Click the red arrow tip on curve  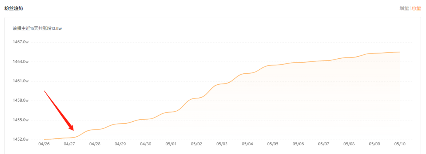point(73,130)
